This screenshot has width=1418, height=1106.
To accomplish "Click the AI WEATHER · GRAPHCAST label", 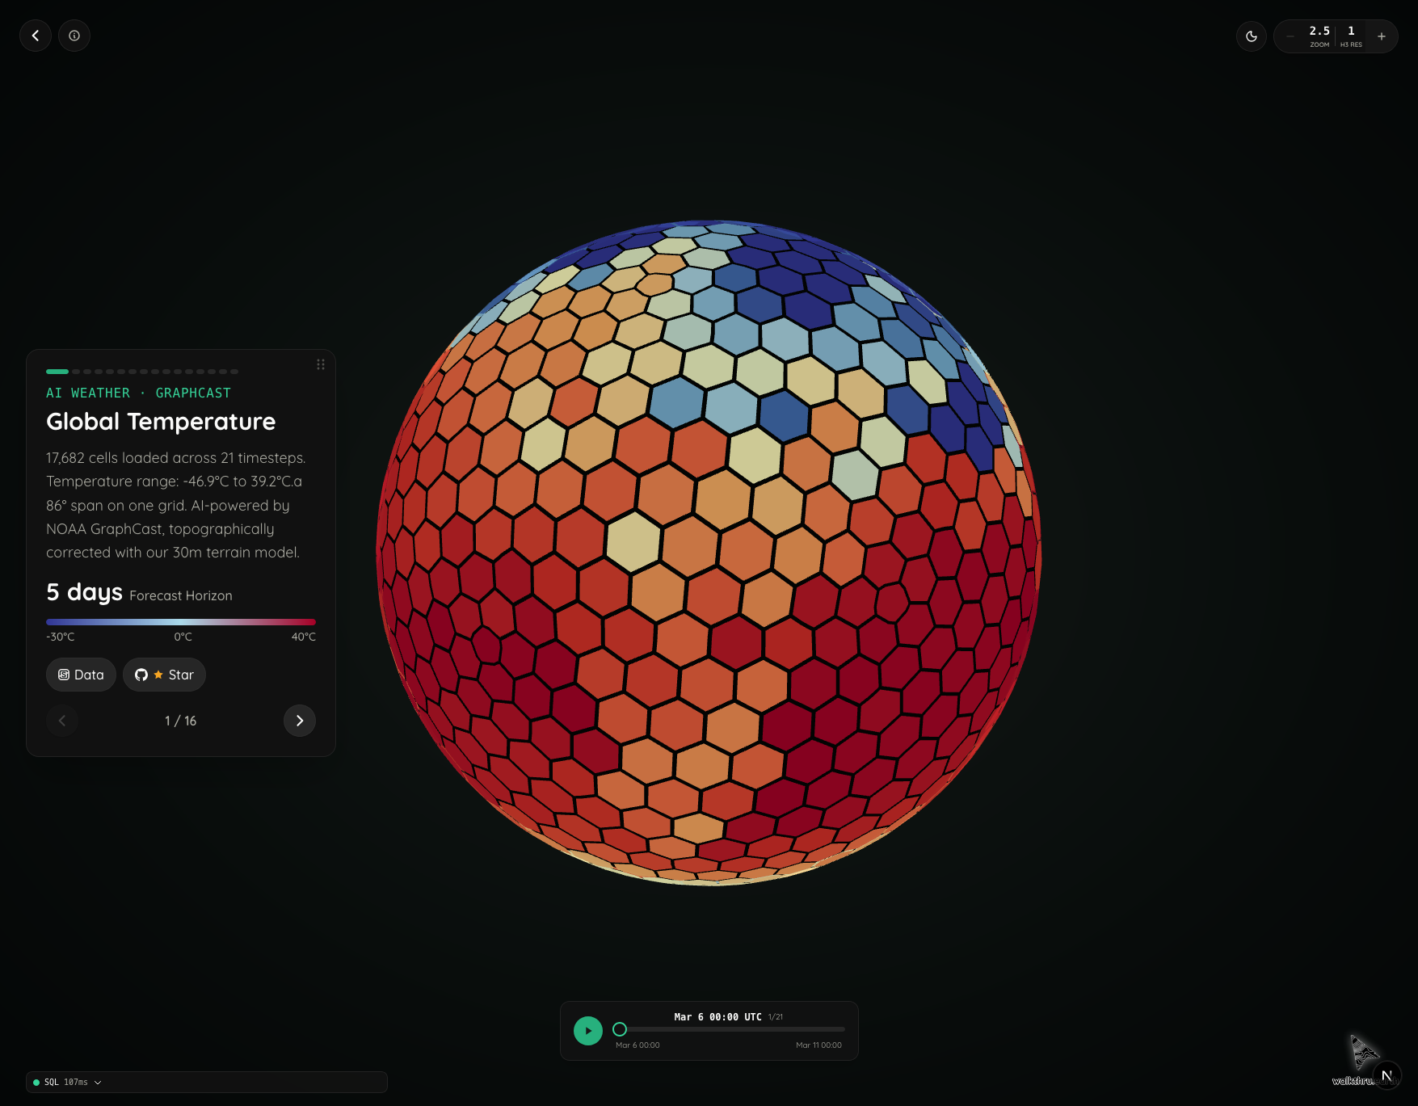I will click(138, 393).
